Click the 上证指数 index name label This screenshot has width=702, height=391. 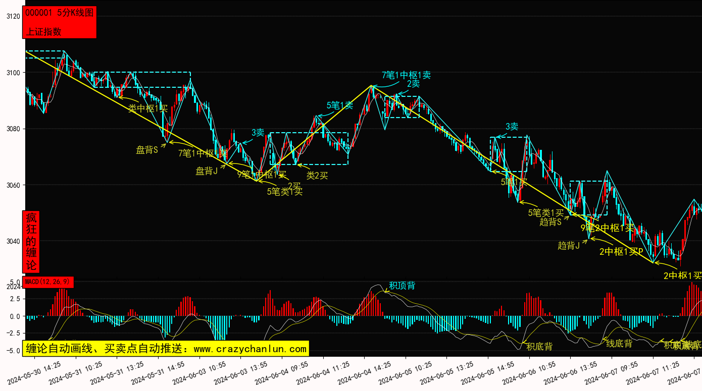click(43, 31)
